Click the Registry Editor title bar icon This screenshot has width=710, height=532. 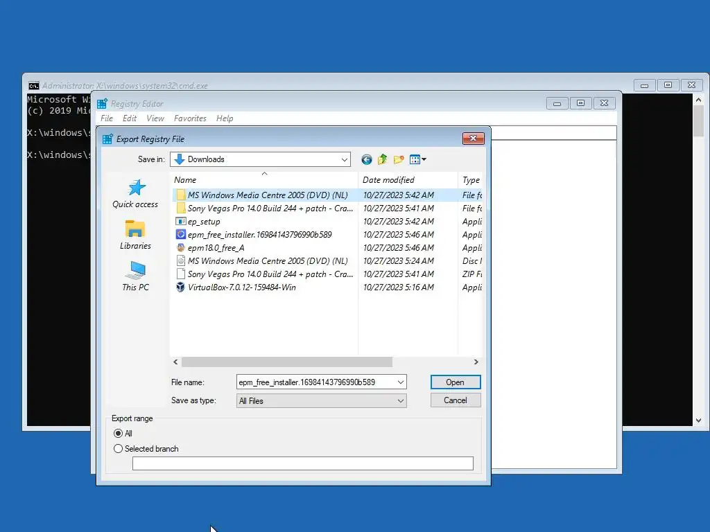click(x=103, y=104)
